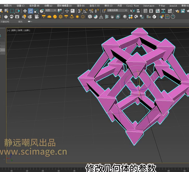The image size is (189, 172).
Task: Open the [标准] viewport quality menu
Action: [x=20, y=30]
